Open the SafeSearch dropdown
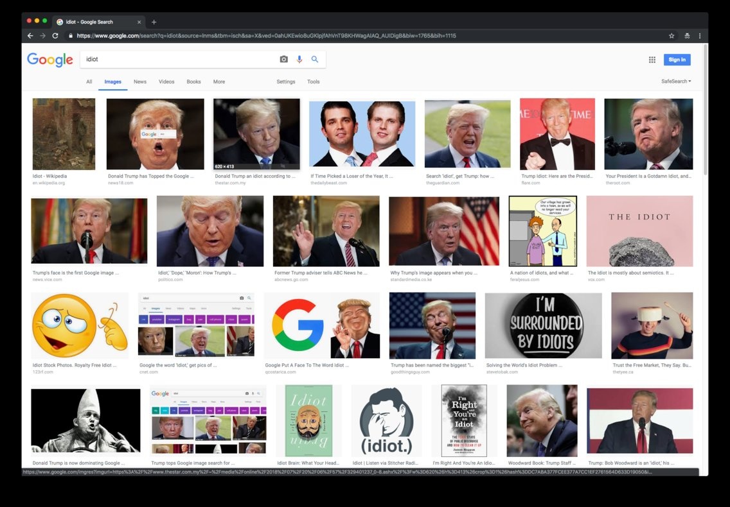 [675, 82]
